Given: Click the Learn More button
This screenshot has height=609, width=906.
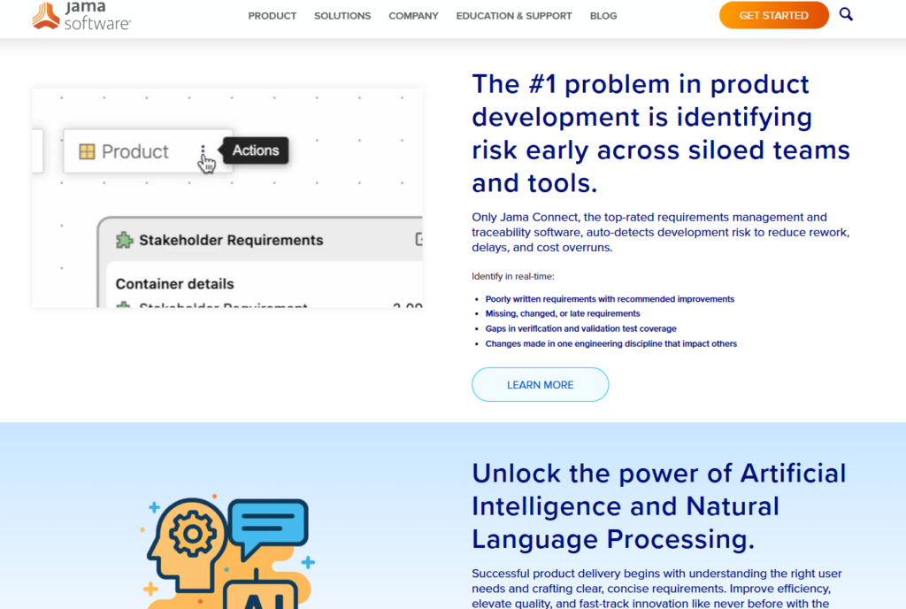Looking at the screenshot, I should 540,385.
